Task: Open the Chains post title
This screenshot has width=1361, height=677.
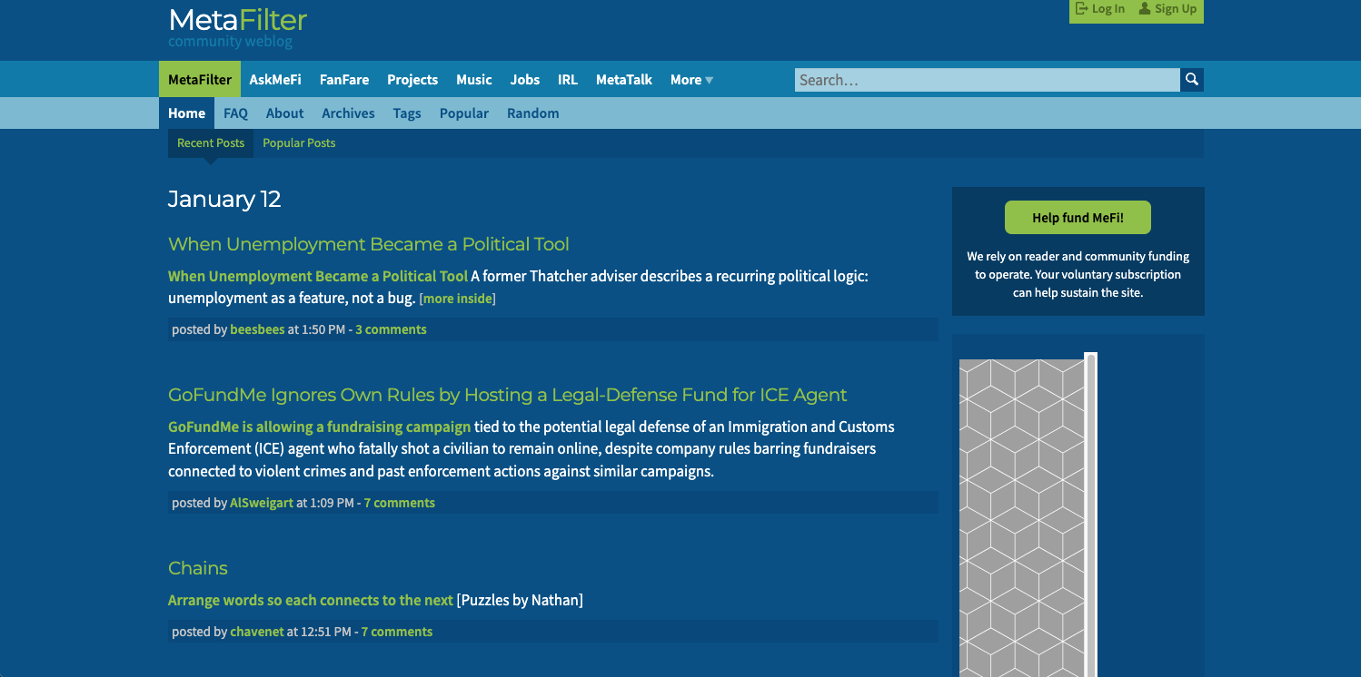Action: pyautogui.click(x=197, y=569)
